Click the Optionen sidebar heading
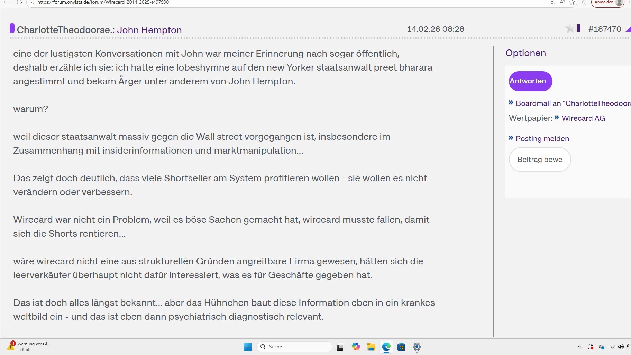This screenshot has width=631, height=355. click(x=525, y=53)
